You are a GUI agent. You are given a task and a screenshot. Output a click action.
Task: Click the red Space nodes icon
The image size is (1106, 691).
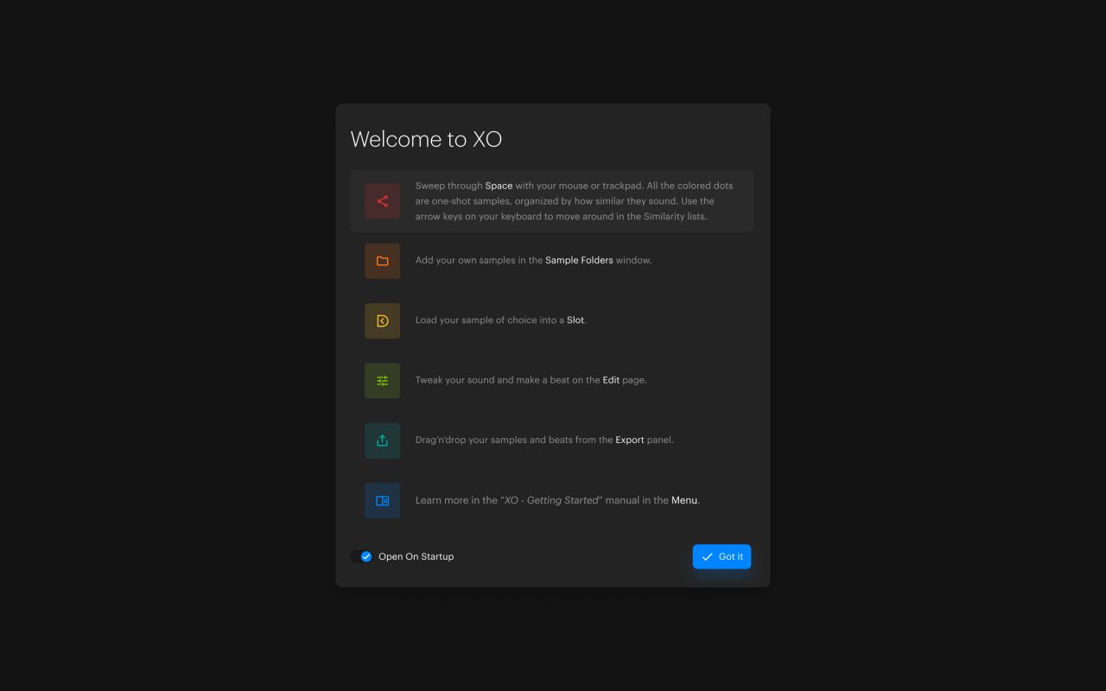[382, 201]
